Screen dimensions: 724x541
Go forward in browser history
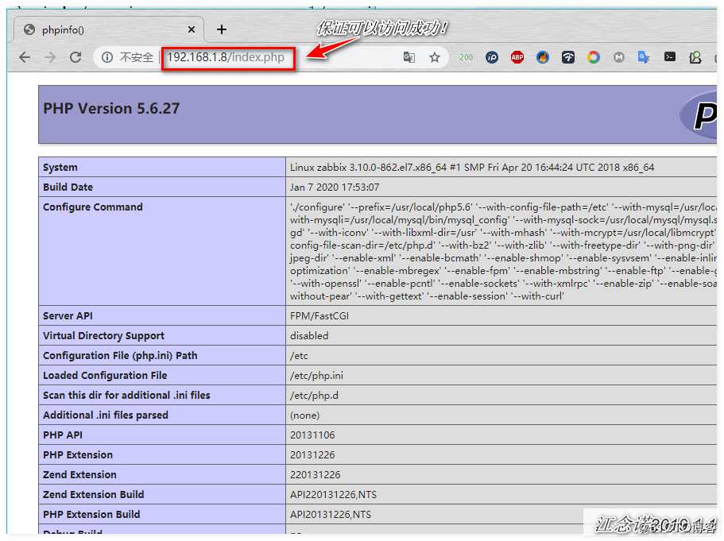[x=50, y=57]
